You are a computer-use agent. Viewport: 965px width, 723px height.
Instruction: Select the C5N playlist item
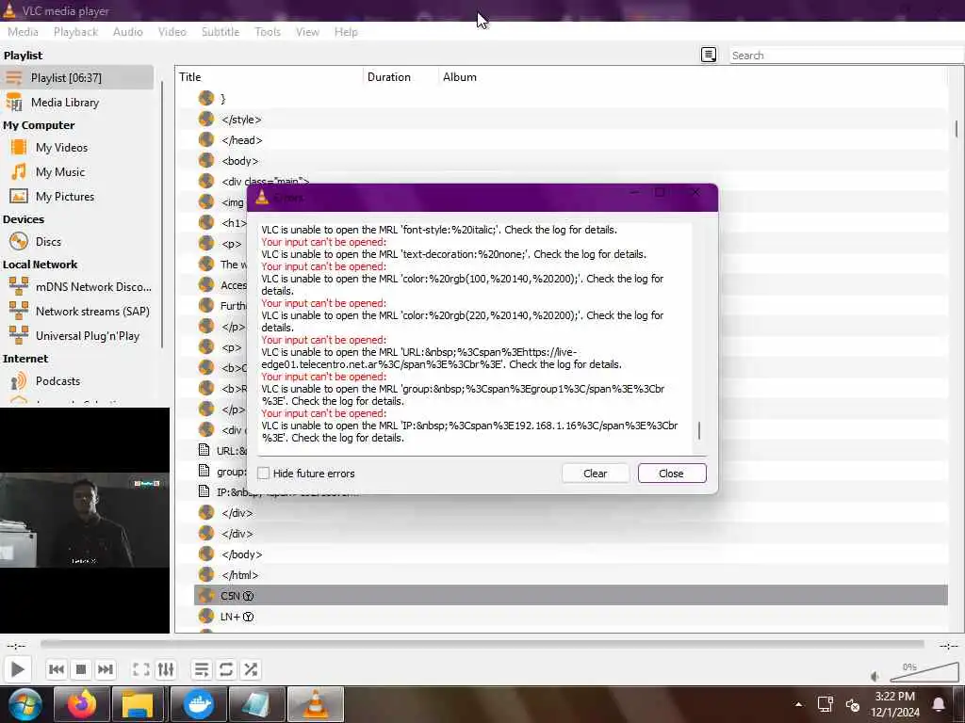point(570,596)
